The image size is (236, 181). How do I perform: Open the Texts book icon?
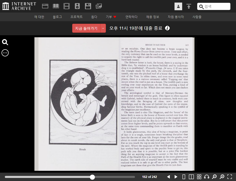tap(56, 6)
